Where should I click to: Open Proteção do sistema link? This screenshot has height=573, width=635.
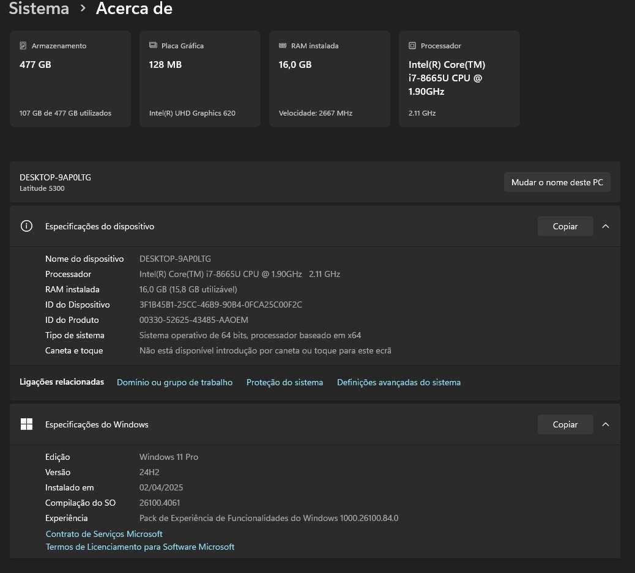(284, 382)
